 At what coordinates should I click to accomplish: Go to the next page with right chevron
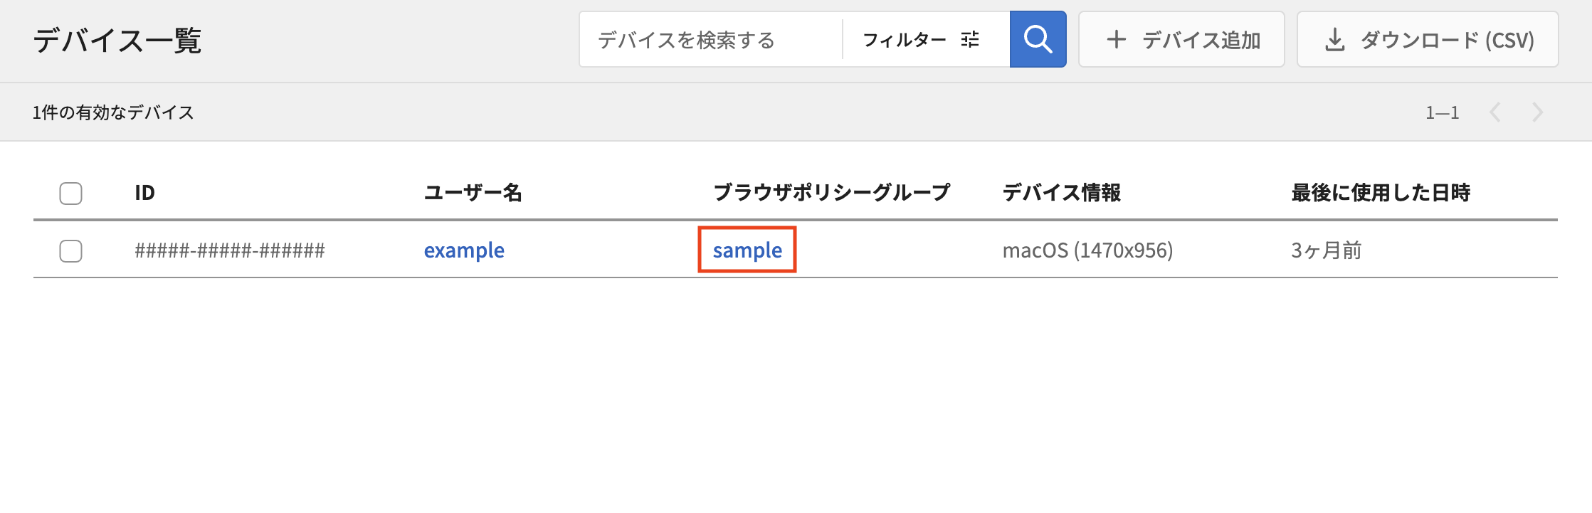tap(1538, 112)
